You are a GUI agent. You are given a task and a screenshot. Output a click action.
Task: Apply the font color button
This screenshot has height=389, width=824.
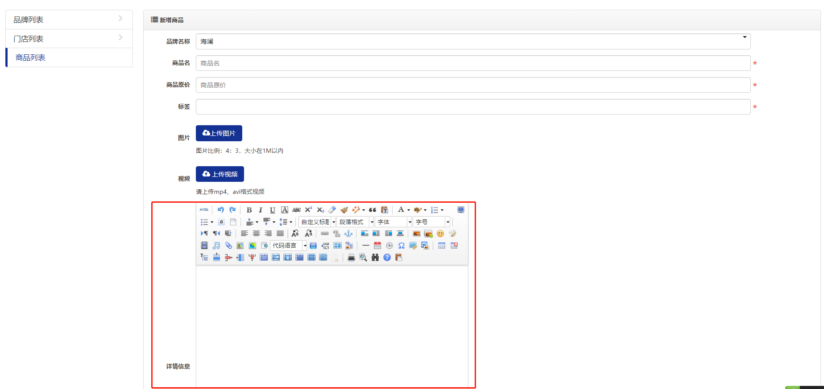[x=401, y=210]
